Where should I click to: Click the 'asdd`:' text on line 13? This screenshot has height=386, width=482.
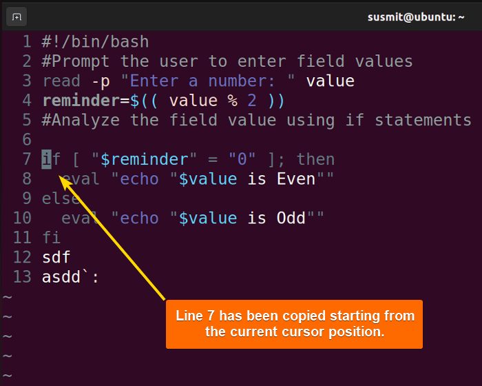(70, 277)
